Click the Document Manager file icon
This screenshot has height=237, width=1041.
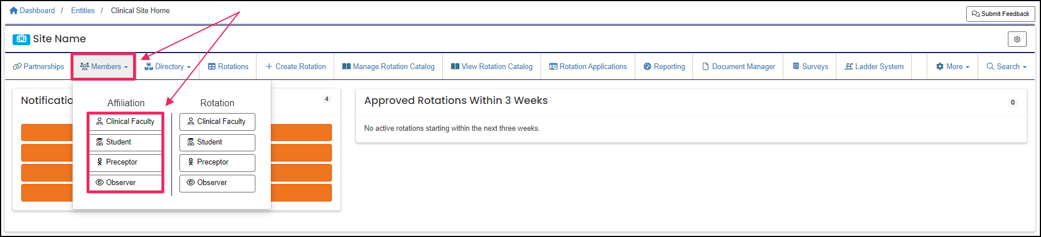706,66
